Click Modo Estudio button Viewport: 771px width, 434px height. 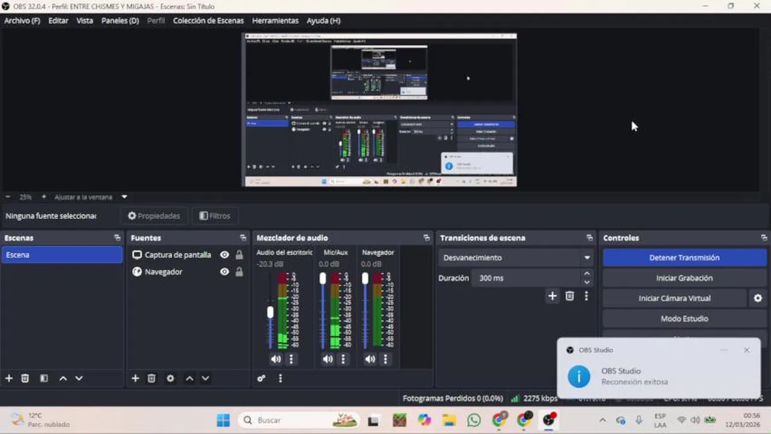[x=685, y=319]
